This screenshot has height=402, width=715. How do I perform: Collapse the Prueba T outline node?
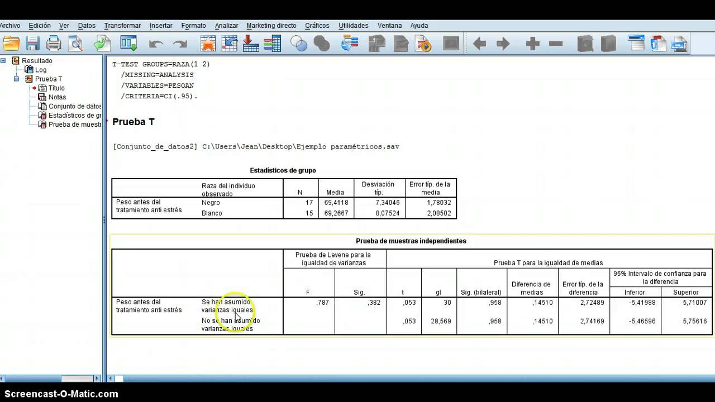[17, 79]
